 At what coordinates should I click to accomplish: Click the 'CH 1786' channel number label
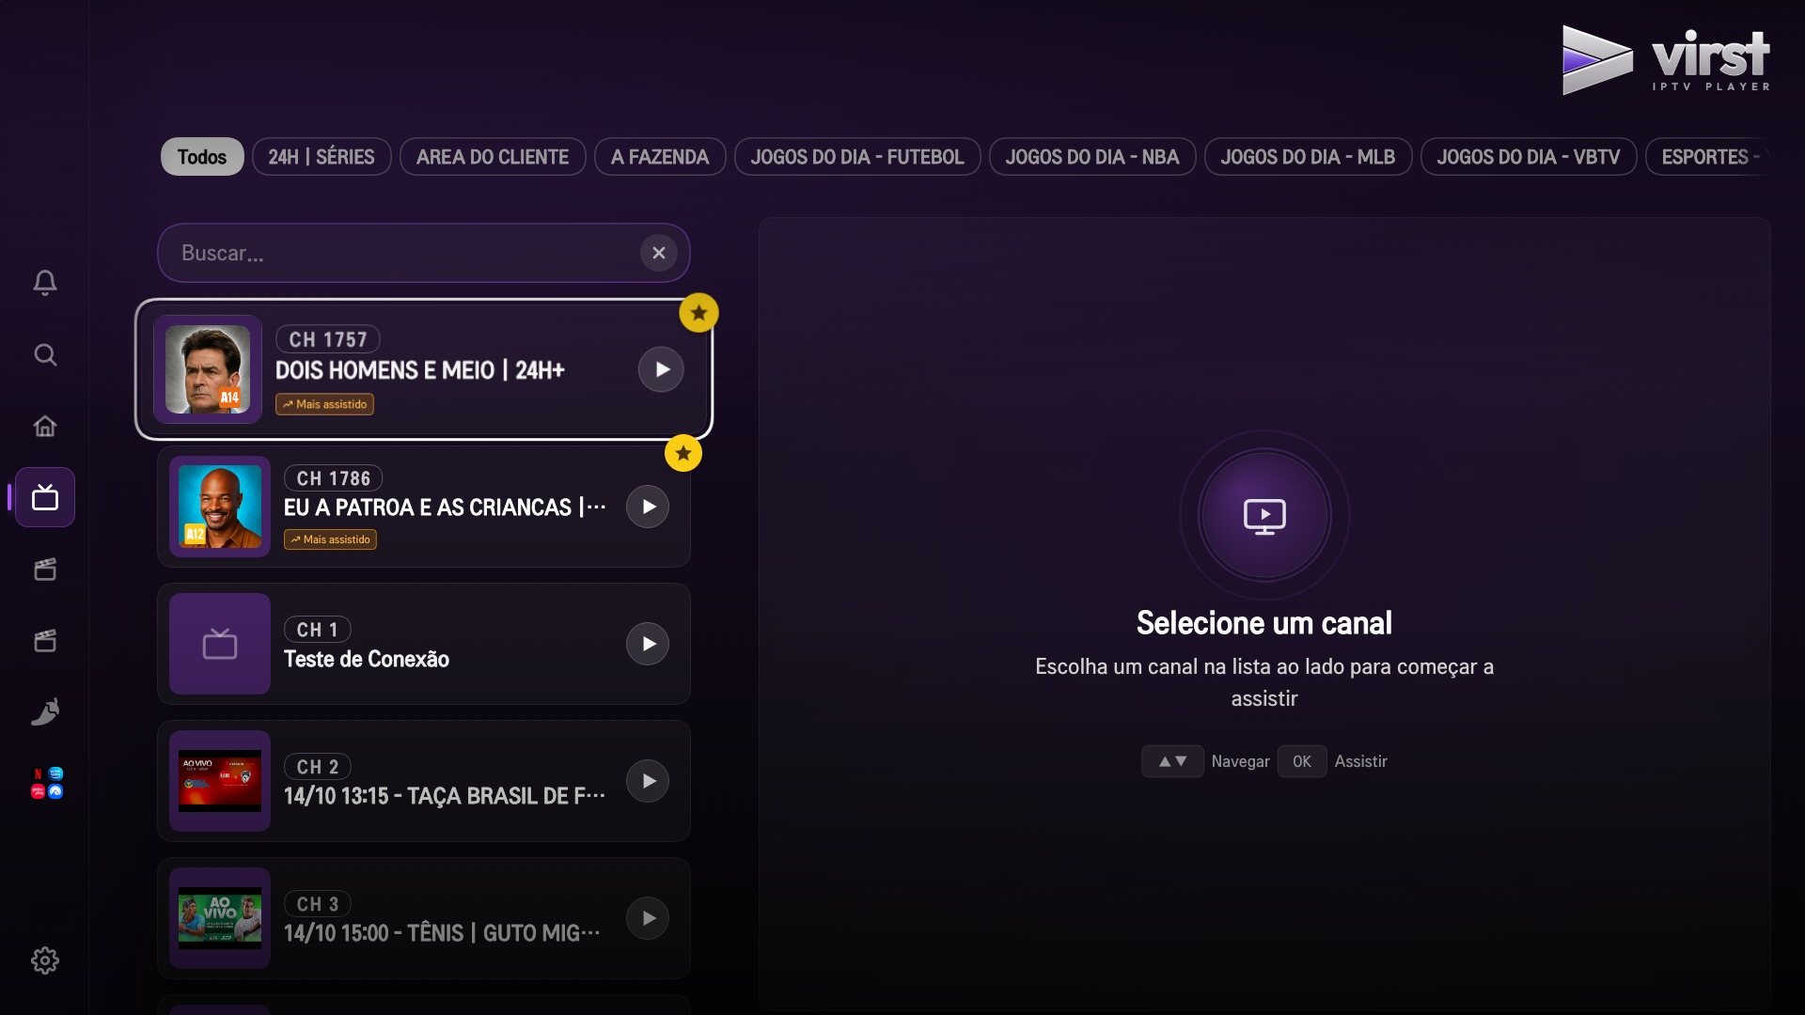pos(334,478)
